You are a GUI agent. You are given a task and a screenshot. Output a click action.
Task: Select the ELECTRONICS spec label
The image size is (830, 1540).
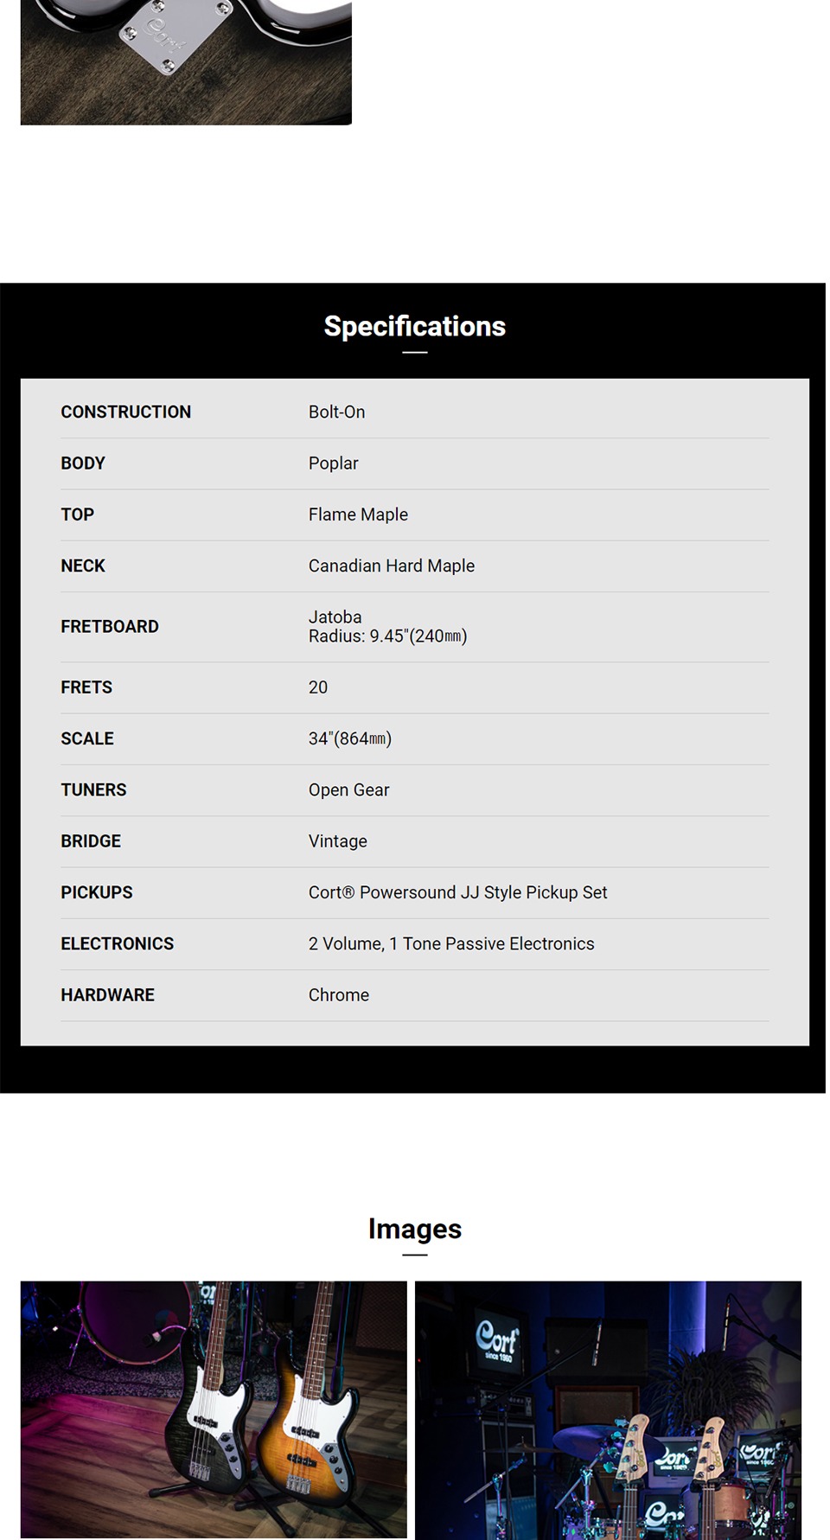click(x=118, y=943)
